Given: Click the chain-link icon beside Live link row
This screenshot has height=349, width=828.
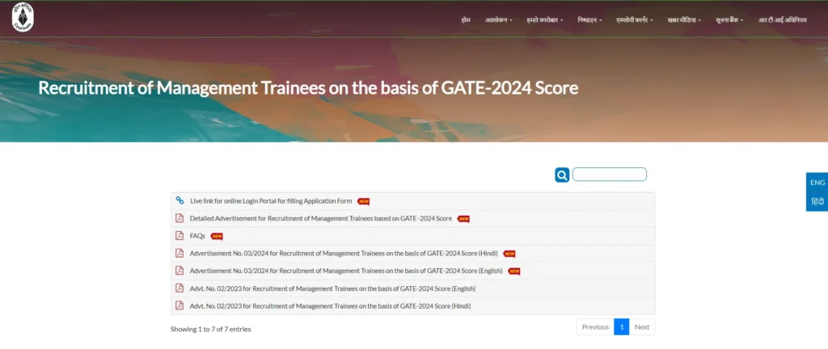Looking at the screenshot, I should click(180, 200).
